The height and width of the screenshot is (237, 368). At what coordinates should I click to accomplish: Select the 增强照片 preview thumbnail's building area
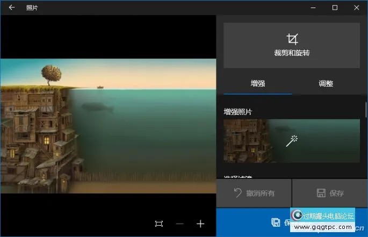click(x=244, y=142)
